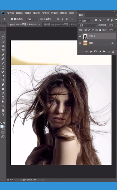Open the status bar info arrow
The height and width of the screenshot is (190, 117).
(43, 180)
